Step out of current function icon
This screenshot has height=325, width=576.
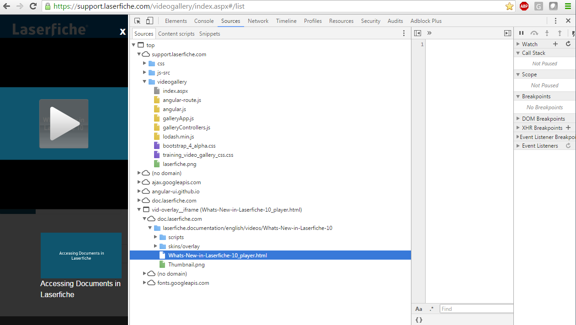pyautogui.click(x=560, y=33)
